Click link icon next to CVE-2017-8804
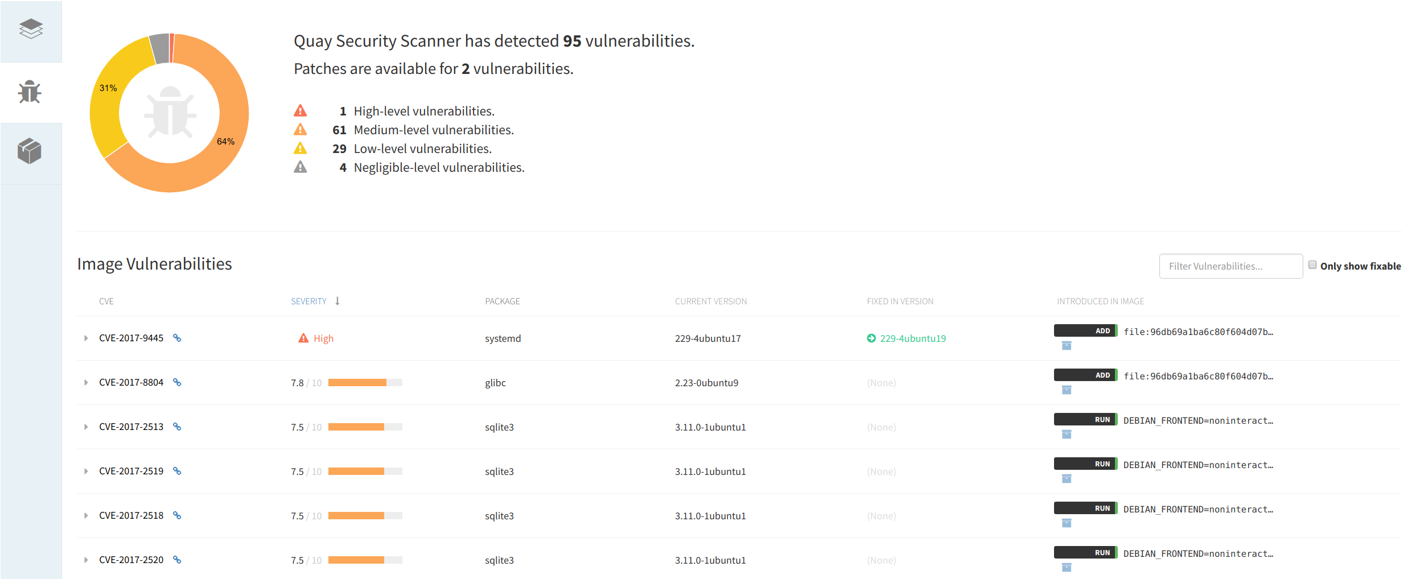 (177, 382)
